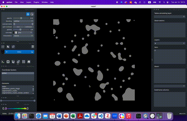Viewport: 187px width, 121px height.
Task: Open the python application menu
Action: (x=9, y=2)
